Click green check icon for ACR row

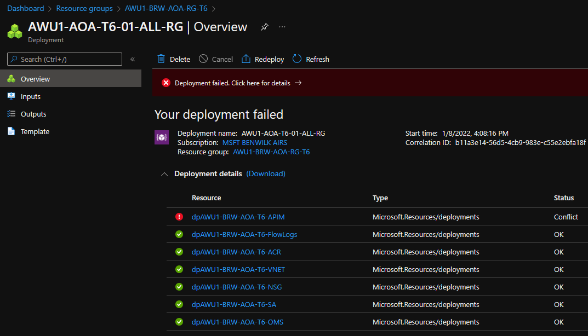tap(179, 252)
